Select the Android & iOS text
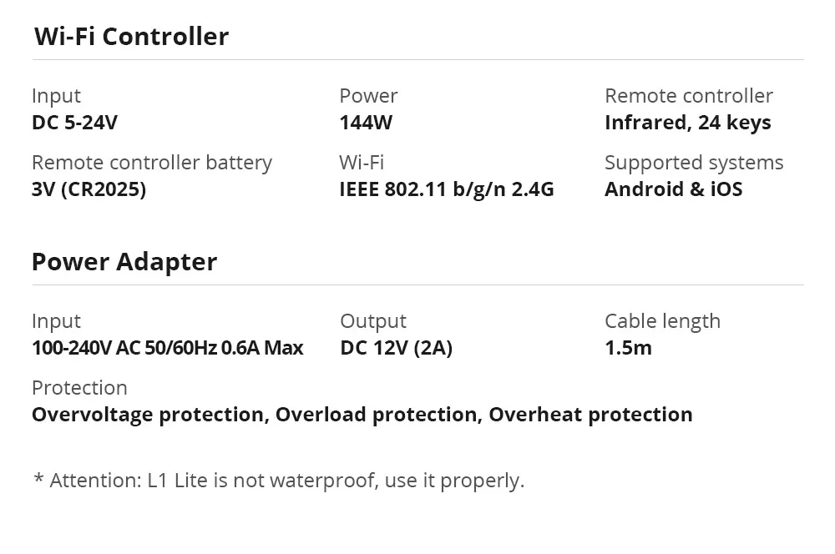Screen dimensions: 835x554 (673, 189)
